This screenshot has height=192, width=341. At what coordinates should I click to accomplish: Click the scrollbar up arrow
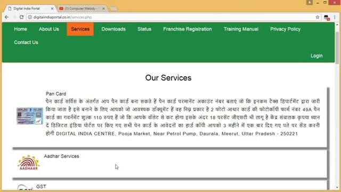[x=337, y=25]
